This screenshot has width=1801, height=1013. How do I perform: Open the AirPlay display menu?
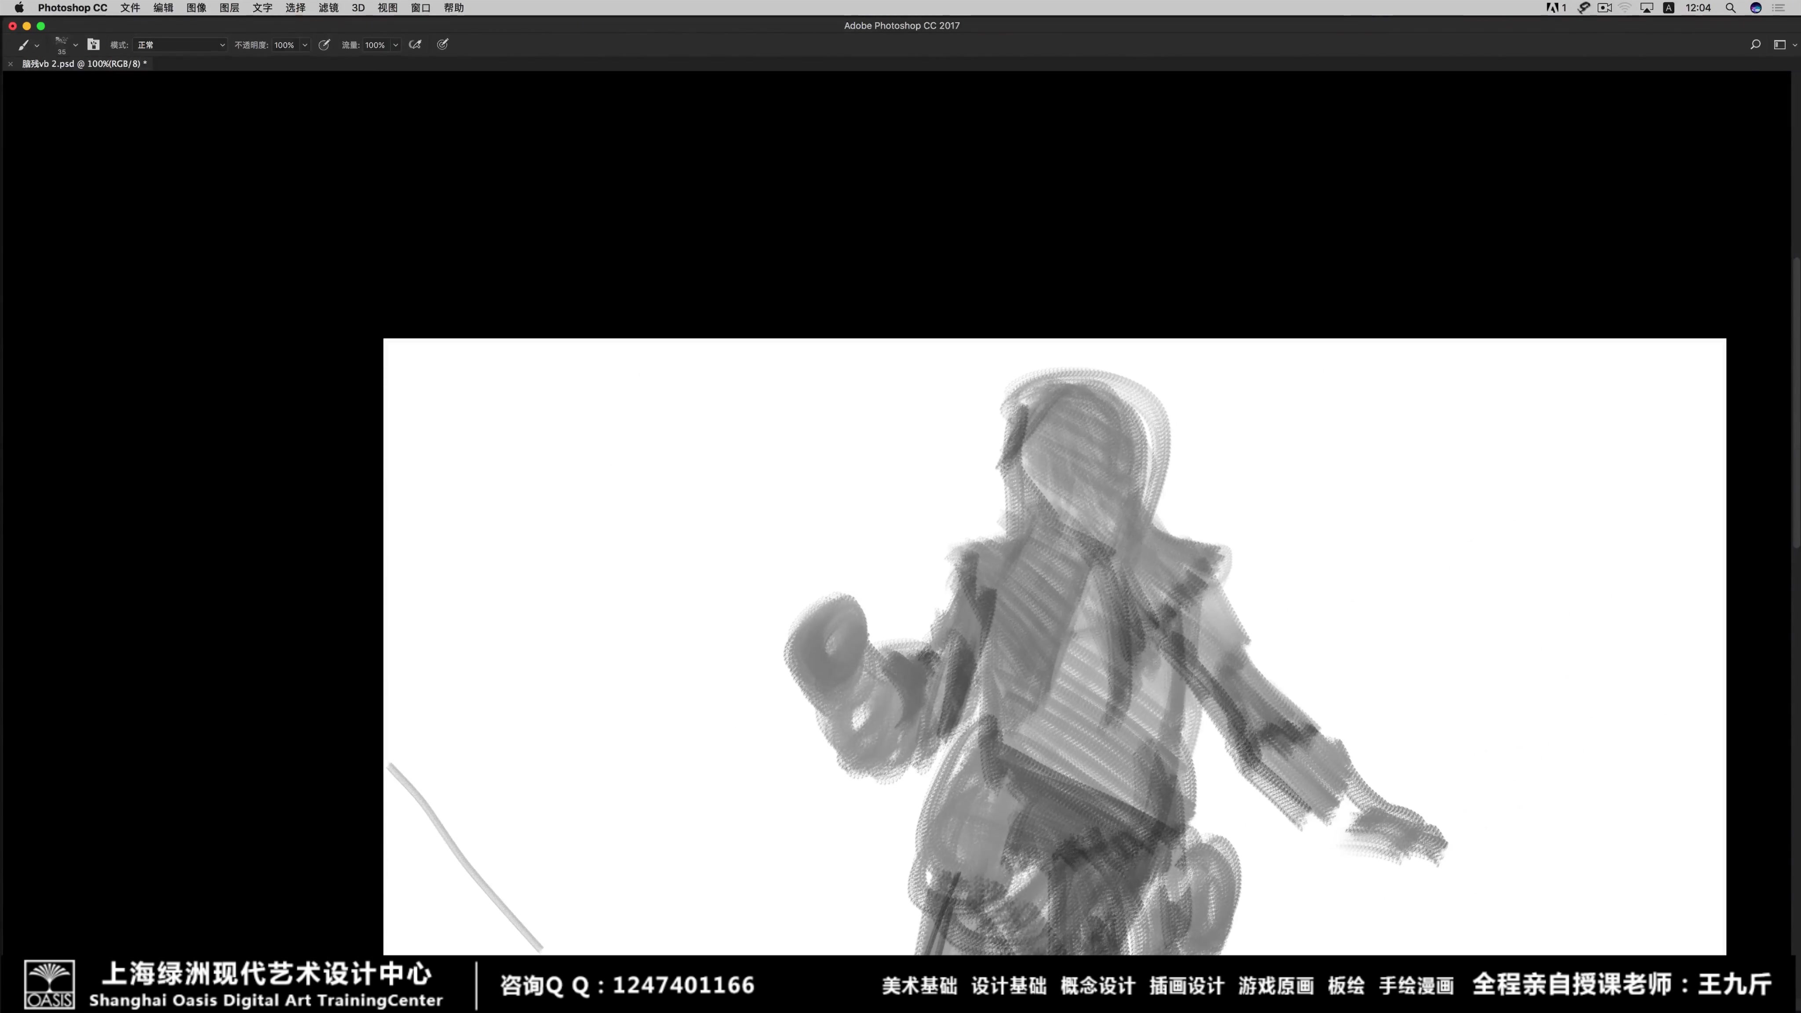click(1647, 7)
